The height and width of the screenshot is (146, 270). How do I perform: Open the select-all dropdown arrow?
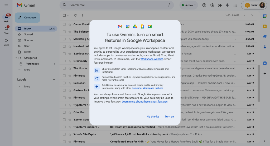[x=68, y=15]
